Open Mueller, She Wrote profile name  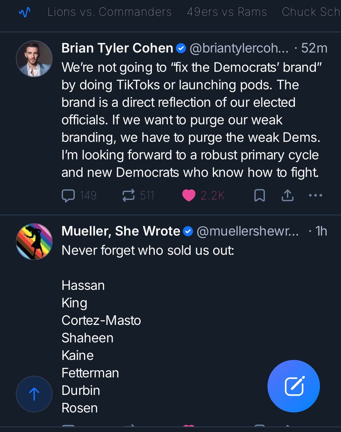coord(121,231)
